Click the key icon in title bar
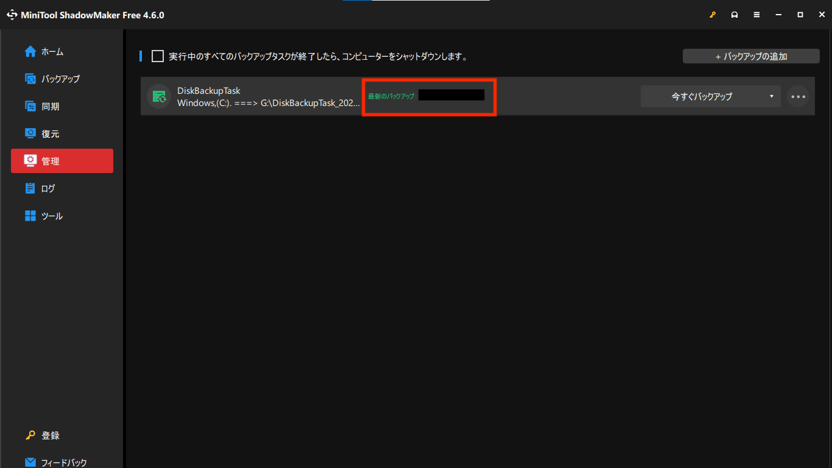 coord(713,15)
